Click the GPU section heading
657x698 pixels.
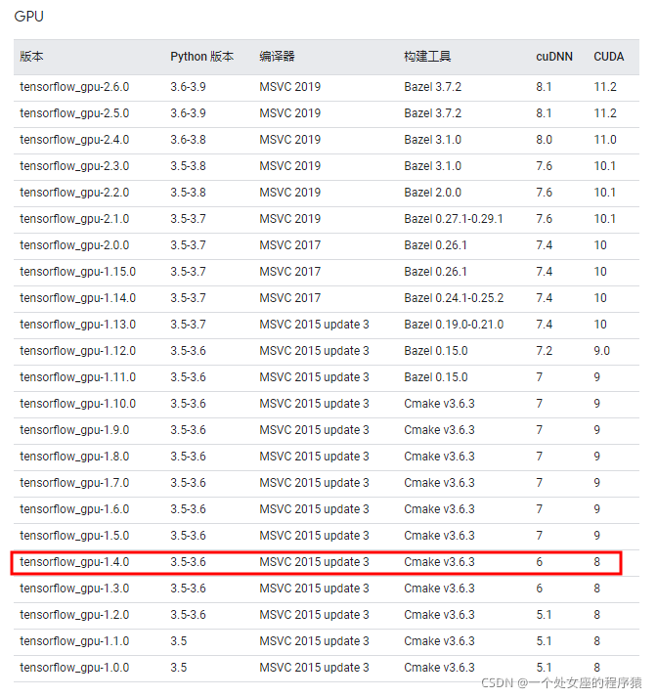pyautogui.click(x=29, y=17)
